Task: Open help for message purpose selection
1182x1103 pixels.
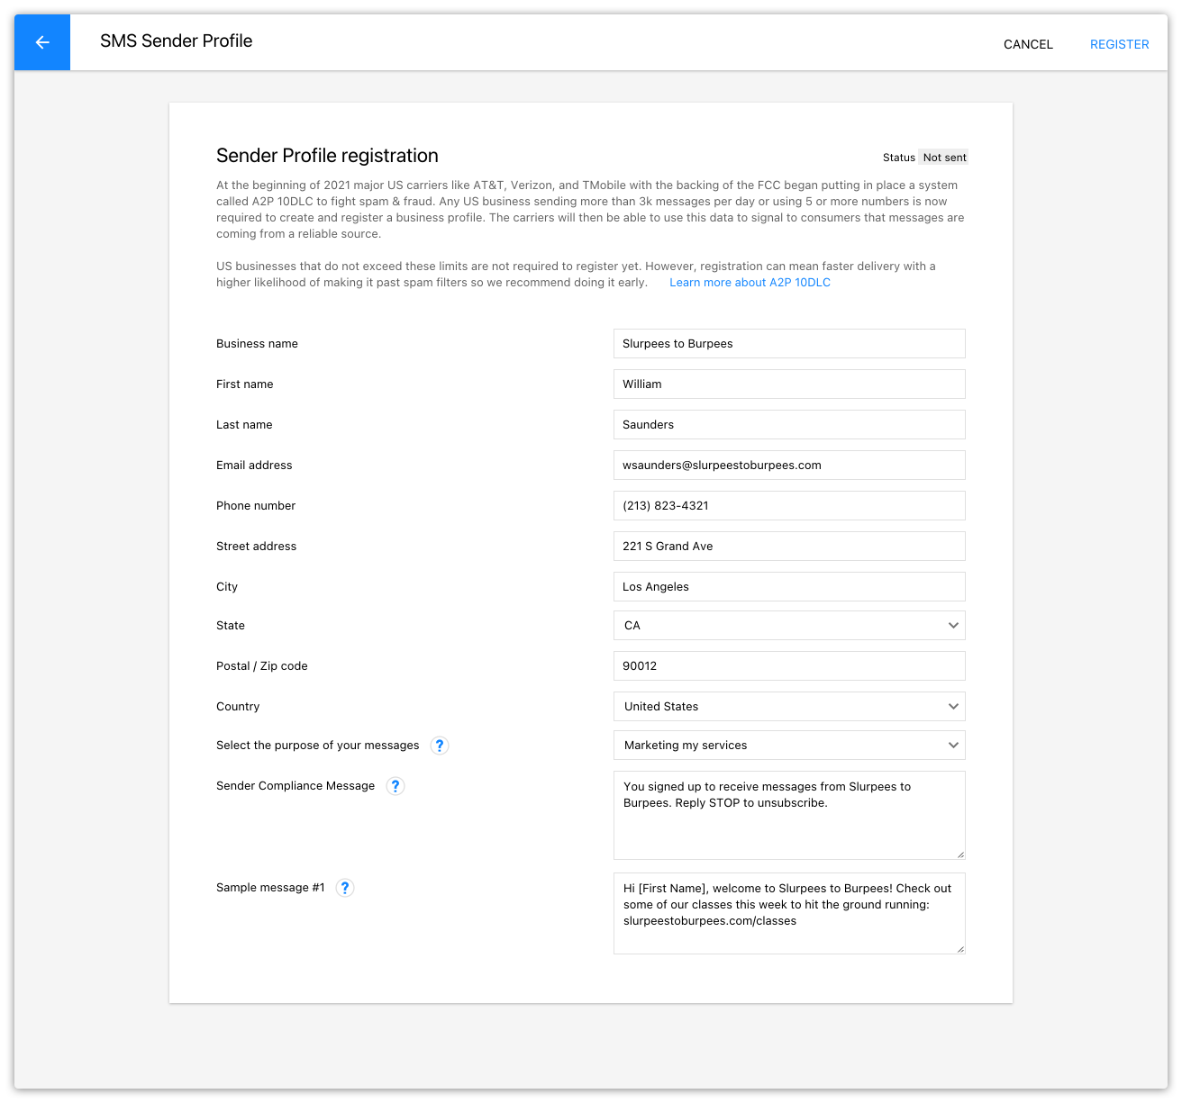Action: coord(440,746)
